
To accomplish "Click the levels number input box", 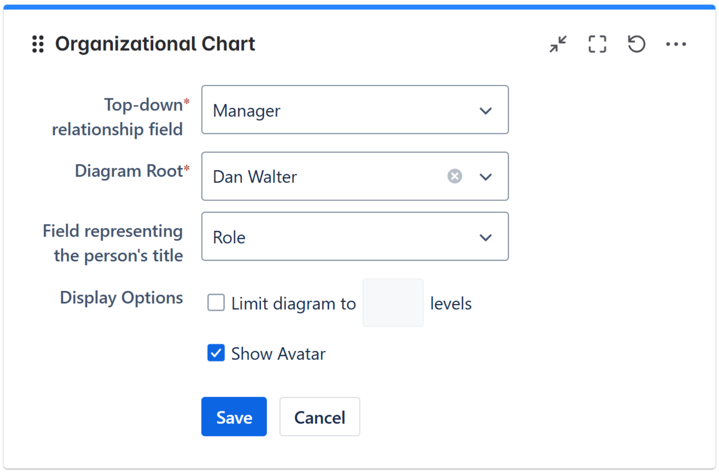I will point(393,303).
